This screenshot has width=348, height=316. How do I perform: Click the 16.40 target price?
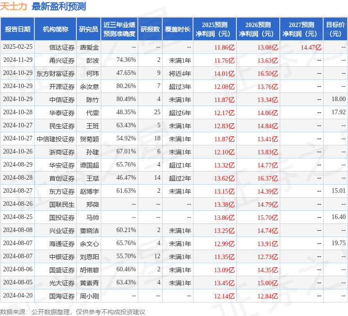[339, 217]
